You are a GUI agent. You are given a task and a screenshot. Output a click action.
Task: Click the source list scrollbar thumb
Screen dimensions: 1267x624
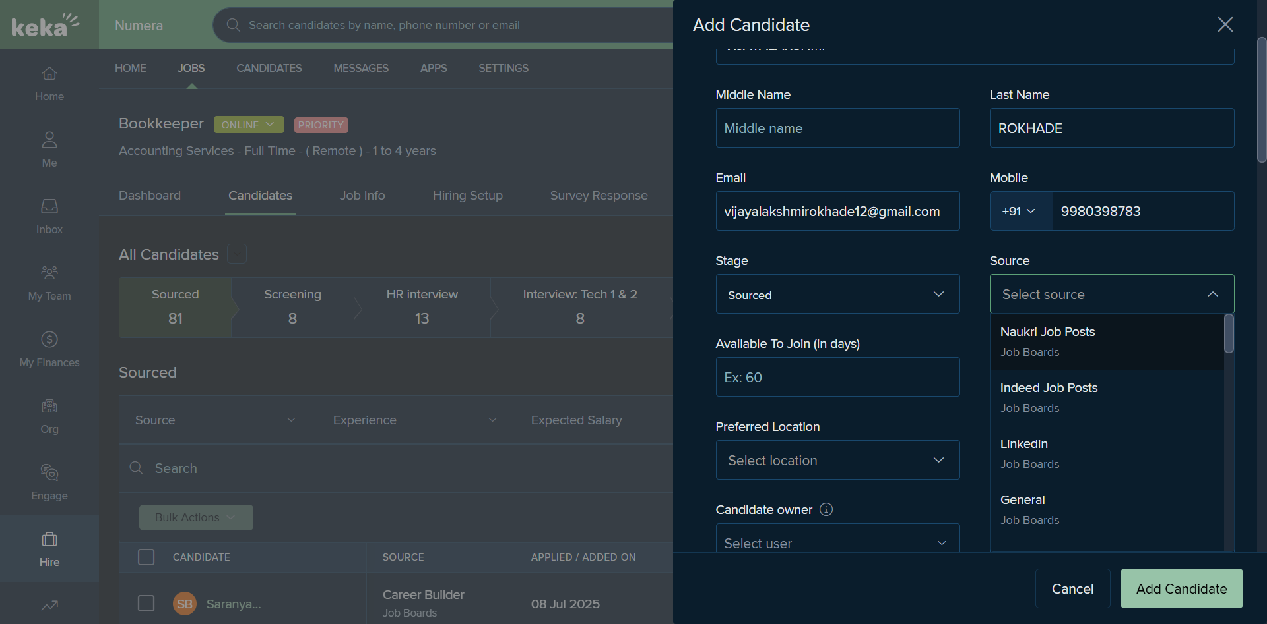[1229, 333]
